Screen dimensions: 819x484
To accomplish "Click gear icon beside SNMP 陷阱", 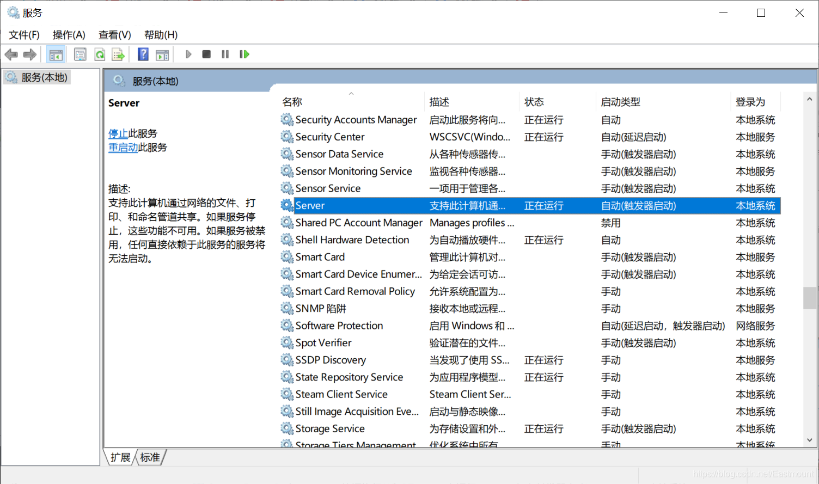I will 287,308.
